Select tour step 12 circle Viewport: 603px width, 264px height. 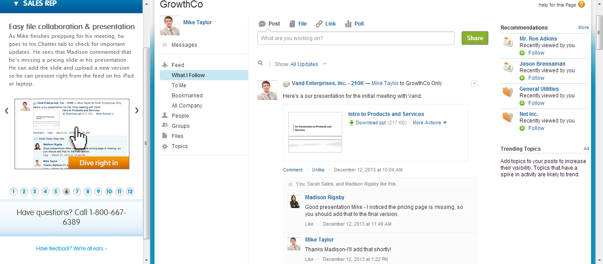pyautogui.click(x=130, y=192)
